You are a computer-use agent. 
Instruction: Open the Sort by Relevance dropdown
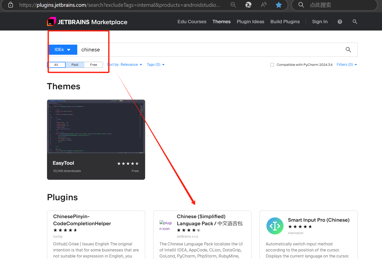124,65
